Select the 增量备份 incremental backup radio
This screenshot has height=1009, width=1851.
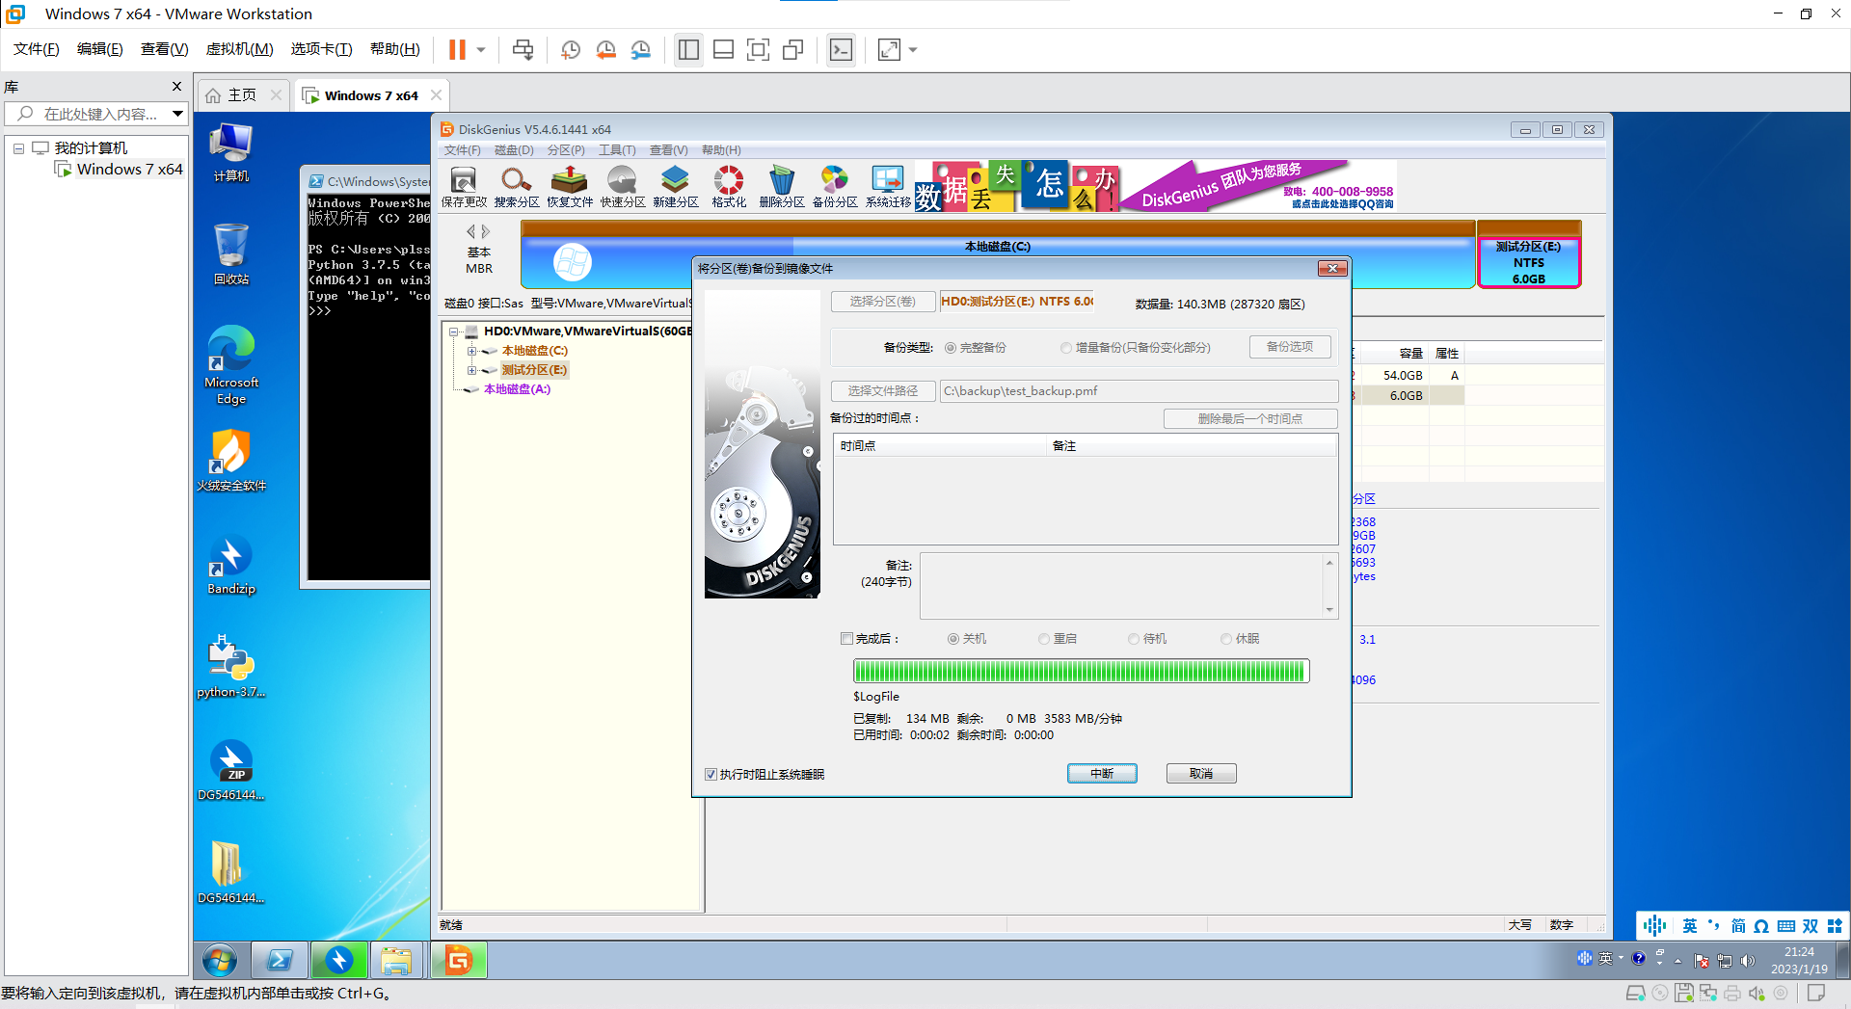pos(1066,348)
